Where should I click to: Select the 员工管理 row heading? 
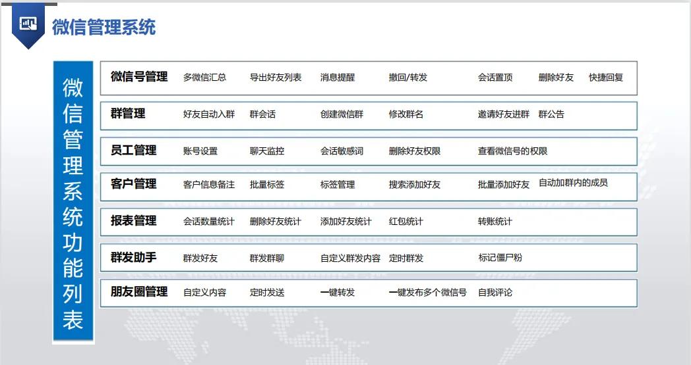tap(133, 150)
